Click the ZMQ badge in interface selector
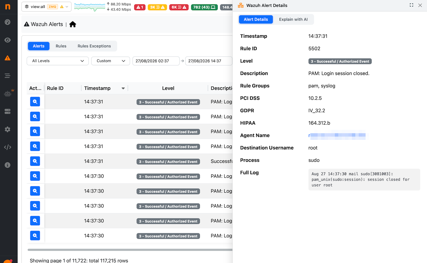Viewport: 427px width, 263px height. (52, 7)
